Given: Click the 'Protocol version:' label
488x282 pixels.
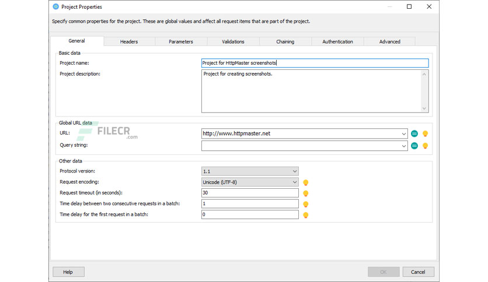Looking at the screenshot, I should pos(78,171).
